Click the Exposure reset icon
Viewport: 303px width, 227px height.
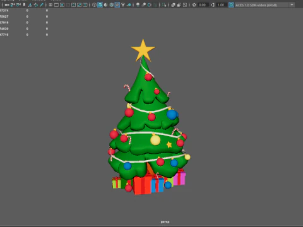tap(194, 5)
